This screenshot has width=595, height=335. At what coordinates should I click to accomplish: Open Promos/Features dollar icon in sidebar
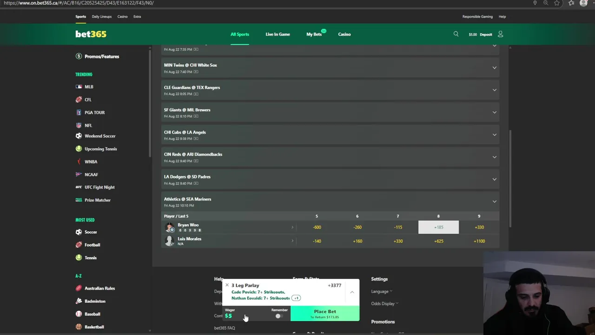click(79, 56)
